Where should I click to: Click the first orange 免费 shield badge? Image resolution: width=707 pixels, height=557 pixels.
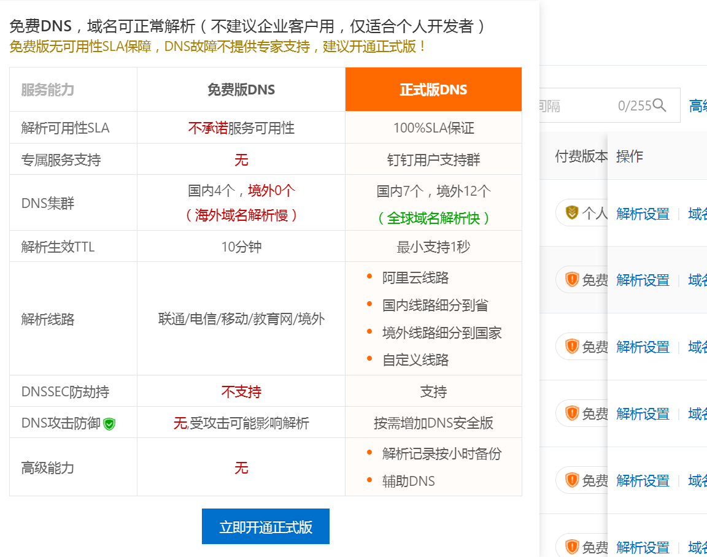tap(572, 280)
